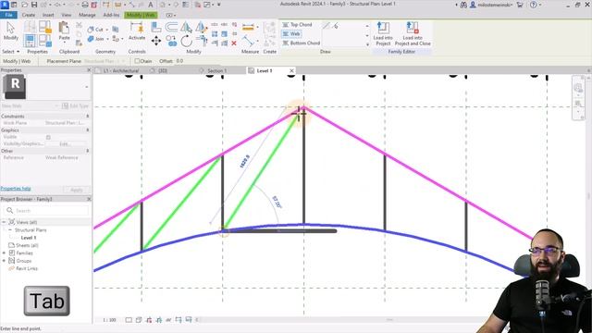Collapse the Views (all) tree node
Viewport: 592px width, 333px height.
[x=4, y=222]
